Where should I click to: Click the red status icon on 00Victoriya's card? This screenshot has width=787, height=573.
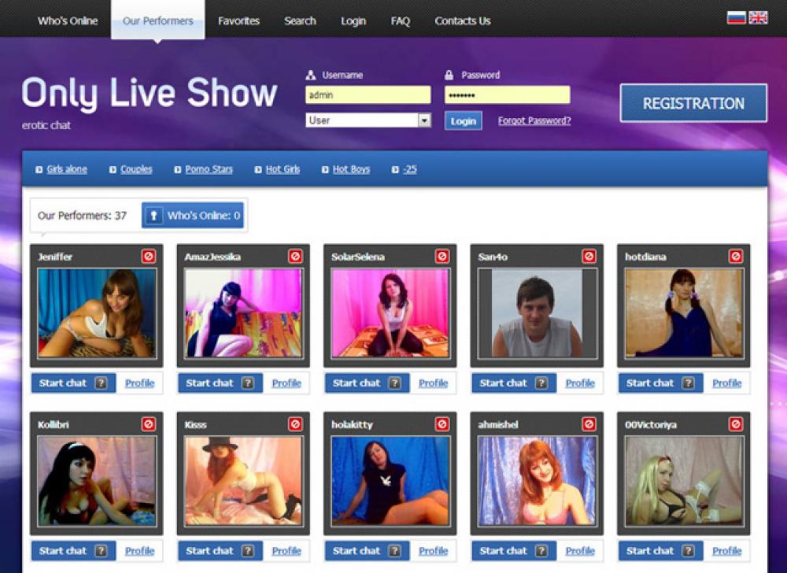pos(736,424)
